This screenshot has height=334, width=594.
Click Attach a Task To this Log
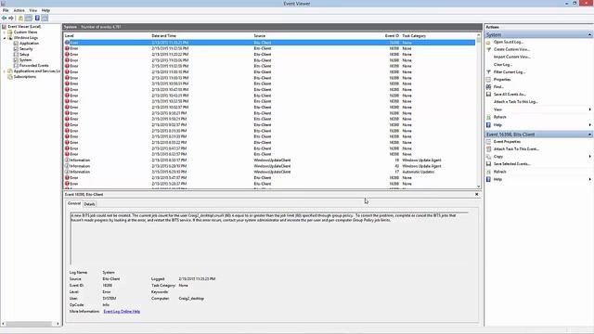[516, 102]
